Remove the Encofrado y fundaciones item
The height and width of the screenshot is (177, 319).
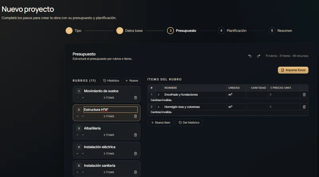tap(304, 95)
